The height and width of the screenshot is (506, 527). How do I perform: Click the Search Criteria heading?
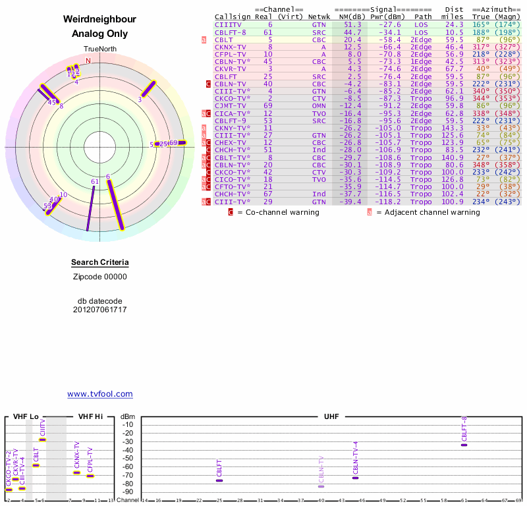[x=100, y=262]
